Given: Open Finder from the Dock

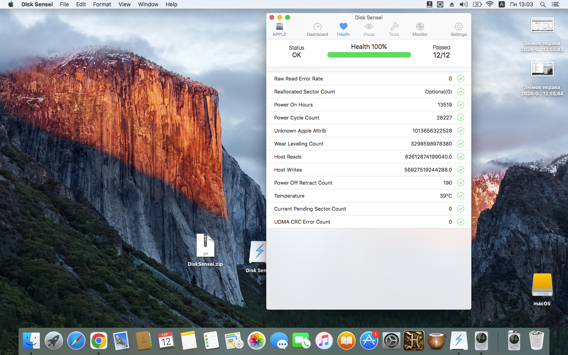Looking at the screenshot, I should pyautogui.click(x=31, y=340).
